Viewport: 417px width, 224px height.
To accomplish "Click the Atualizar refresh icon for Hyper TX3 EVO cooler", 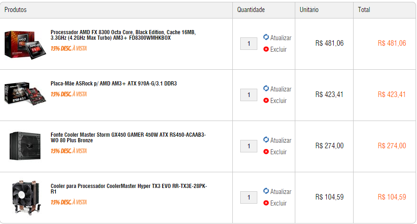I will coord(266,191).
